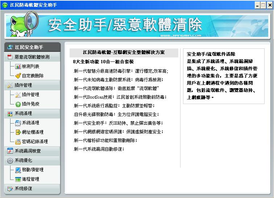
Task: Click the text 8大全新功能 10合一組合套裝
Action: click(103, 62)
